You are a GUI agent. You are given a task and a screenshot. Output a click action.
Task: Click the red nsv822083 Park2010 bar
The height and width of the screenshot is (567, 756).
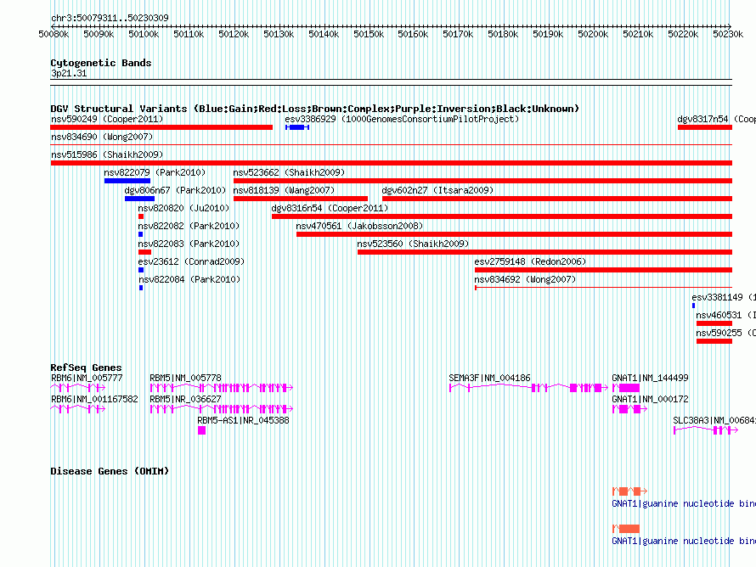coord(144,252)
